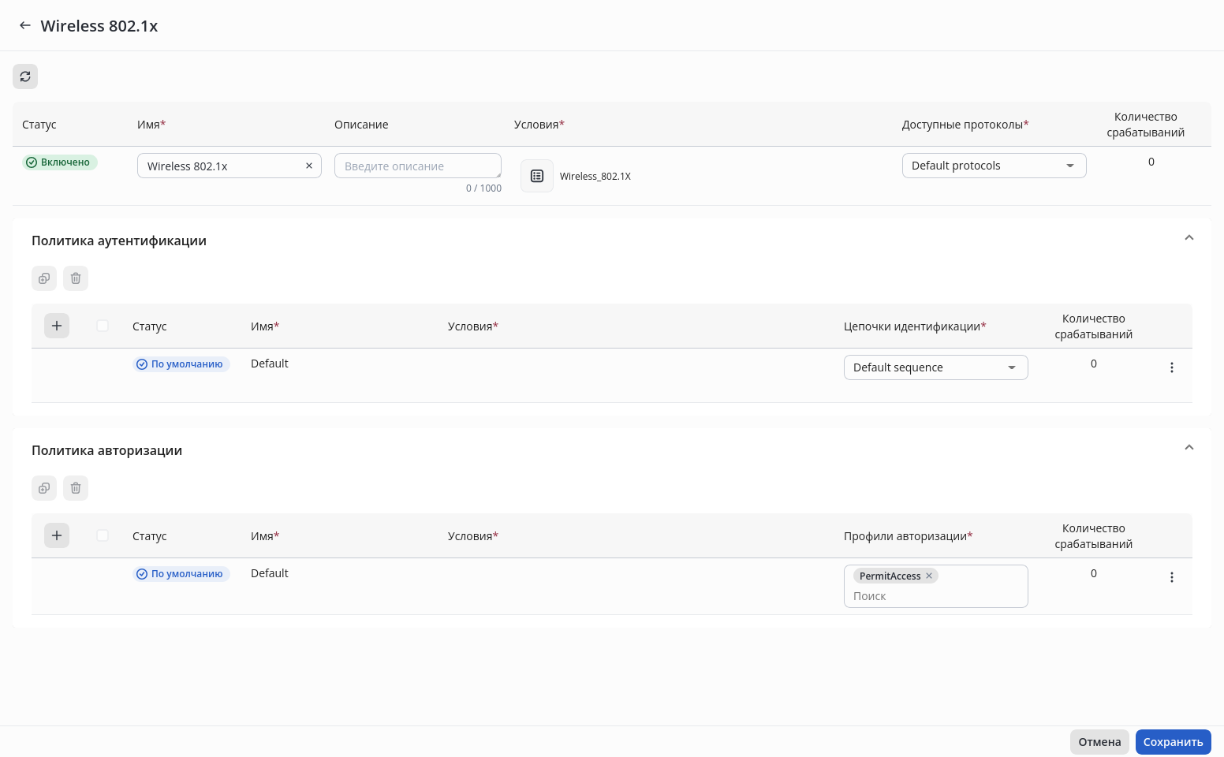
Task: Toggle select-all checkbox in authorization policy table
Action: click(x=103, y=535)
